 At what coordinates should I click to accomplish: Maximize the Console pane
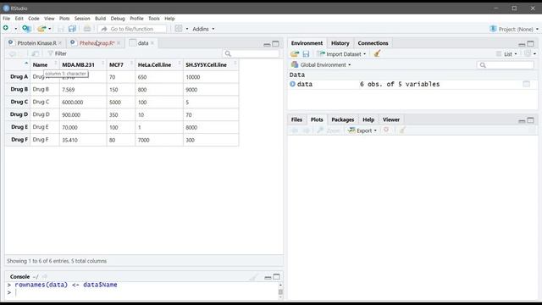[277, 277]
